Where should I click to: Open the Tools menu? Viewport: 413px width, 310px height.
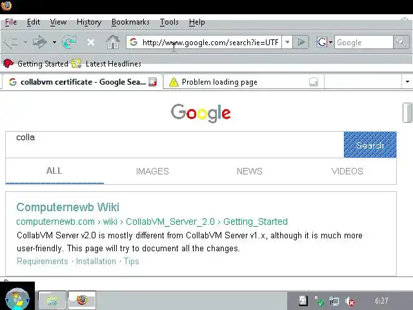[x=169, y=22]
